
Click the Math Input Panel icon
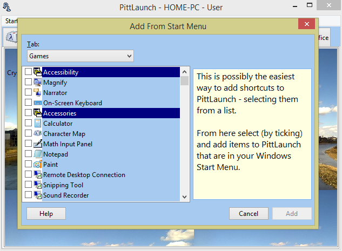tap(38, 144)
